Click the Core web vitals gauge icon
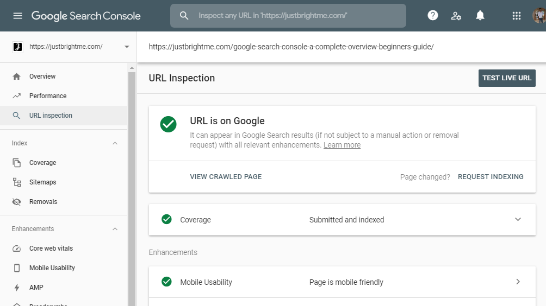This screenshot has height=306, width=546. tap(16, 248)
